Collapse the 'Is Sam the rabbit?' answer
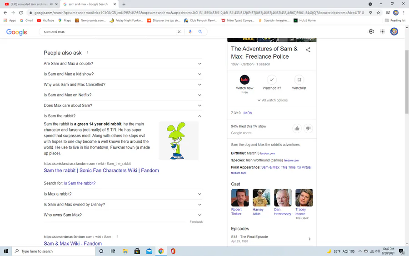Viewport: 409px width, 256px height. (x=123, y=116)
